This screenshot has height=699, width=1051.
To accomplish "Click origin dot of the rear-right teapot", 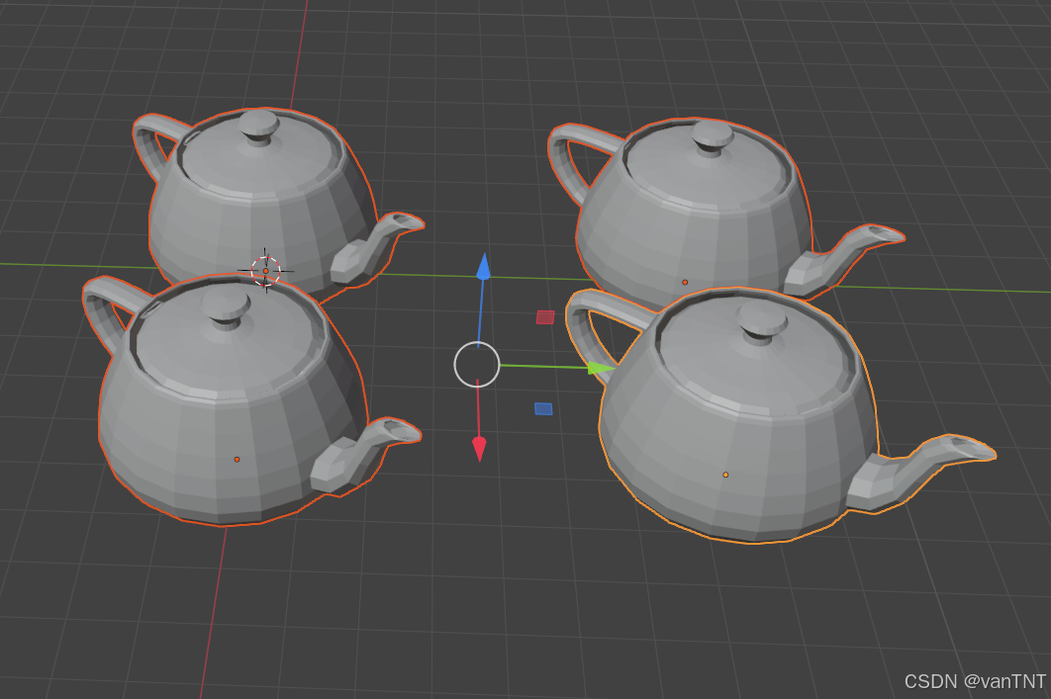I will coord(685,283).
